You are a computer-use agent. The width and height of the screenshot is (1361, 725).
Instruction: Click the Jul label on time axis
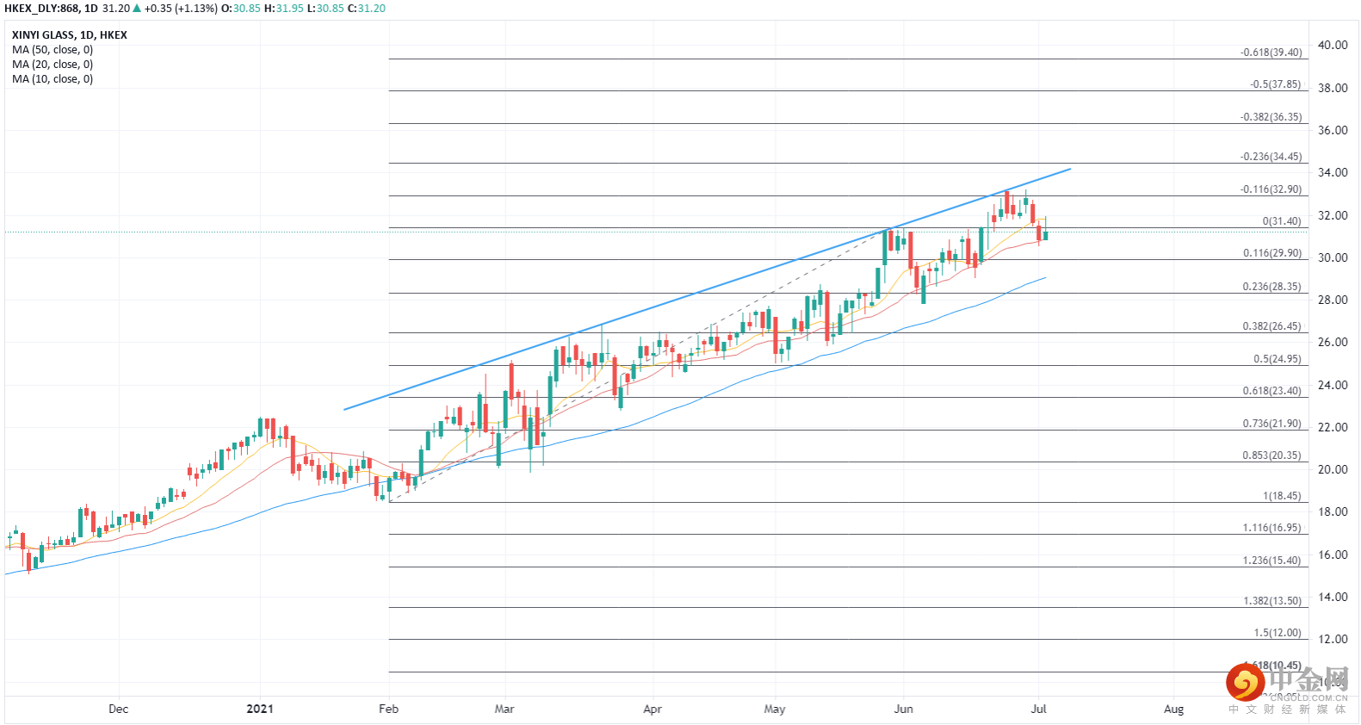[1039, 710]
